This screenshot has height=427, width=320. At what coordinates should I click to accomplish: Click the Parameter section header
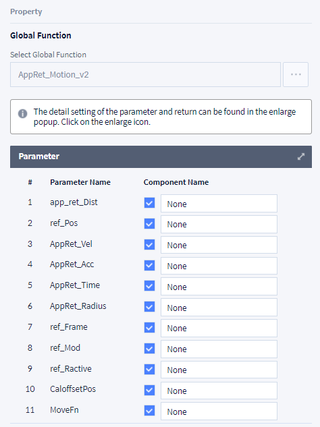point(161,156)
